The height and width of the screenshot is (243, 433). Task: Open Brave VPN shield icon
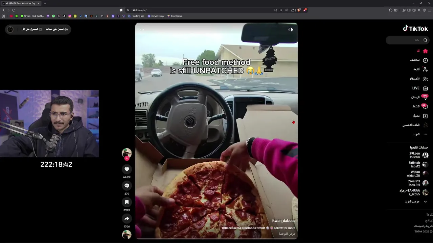(424, 10)
